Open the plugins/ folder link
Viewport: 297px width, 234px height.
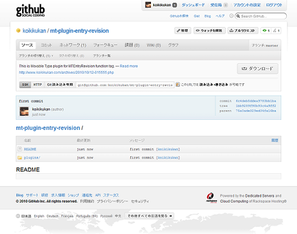tap(32, 158)
